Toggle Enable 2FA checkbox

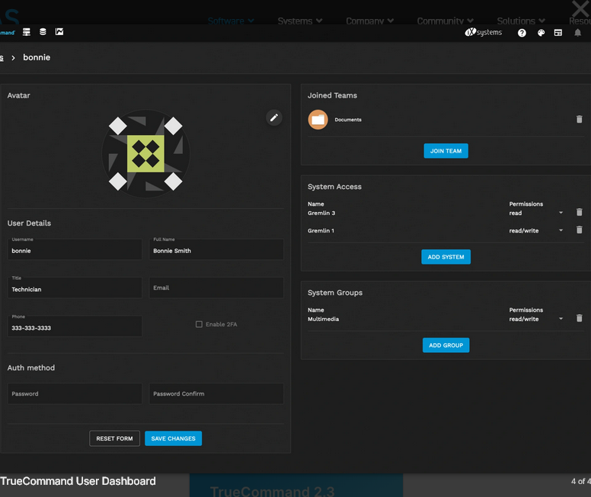[199, 324]
